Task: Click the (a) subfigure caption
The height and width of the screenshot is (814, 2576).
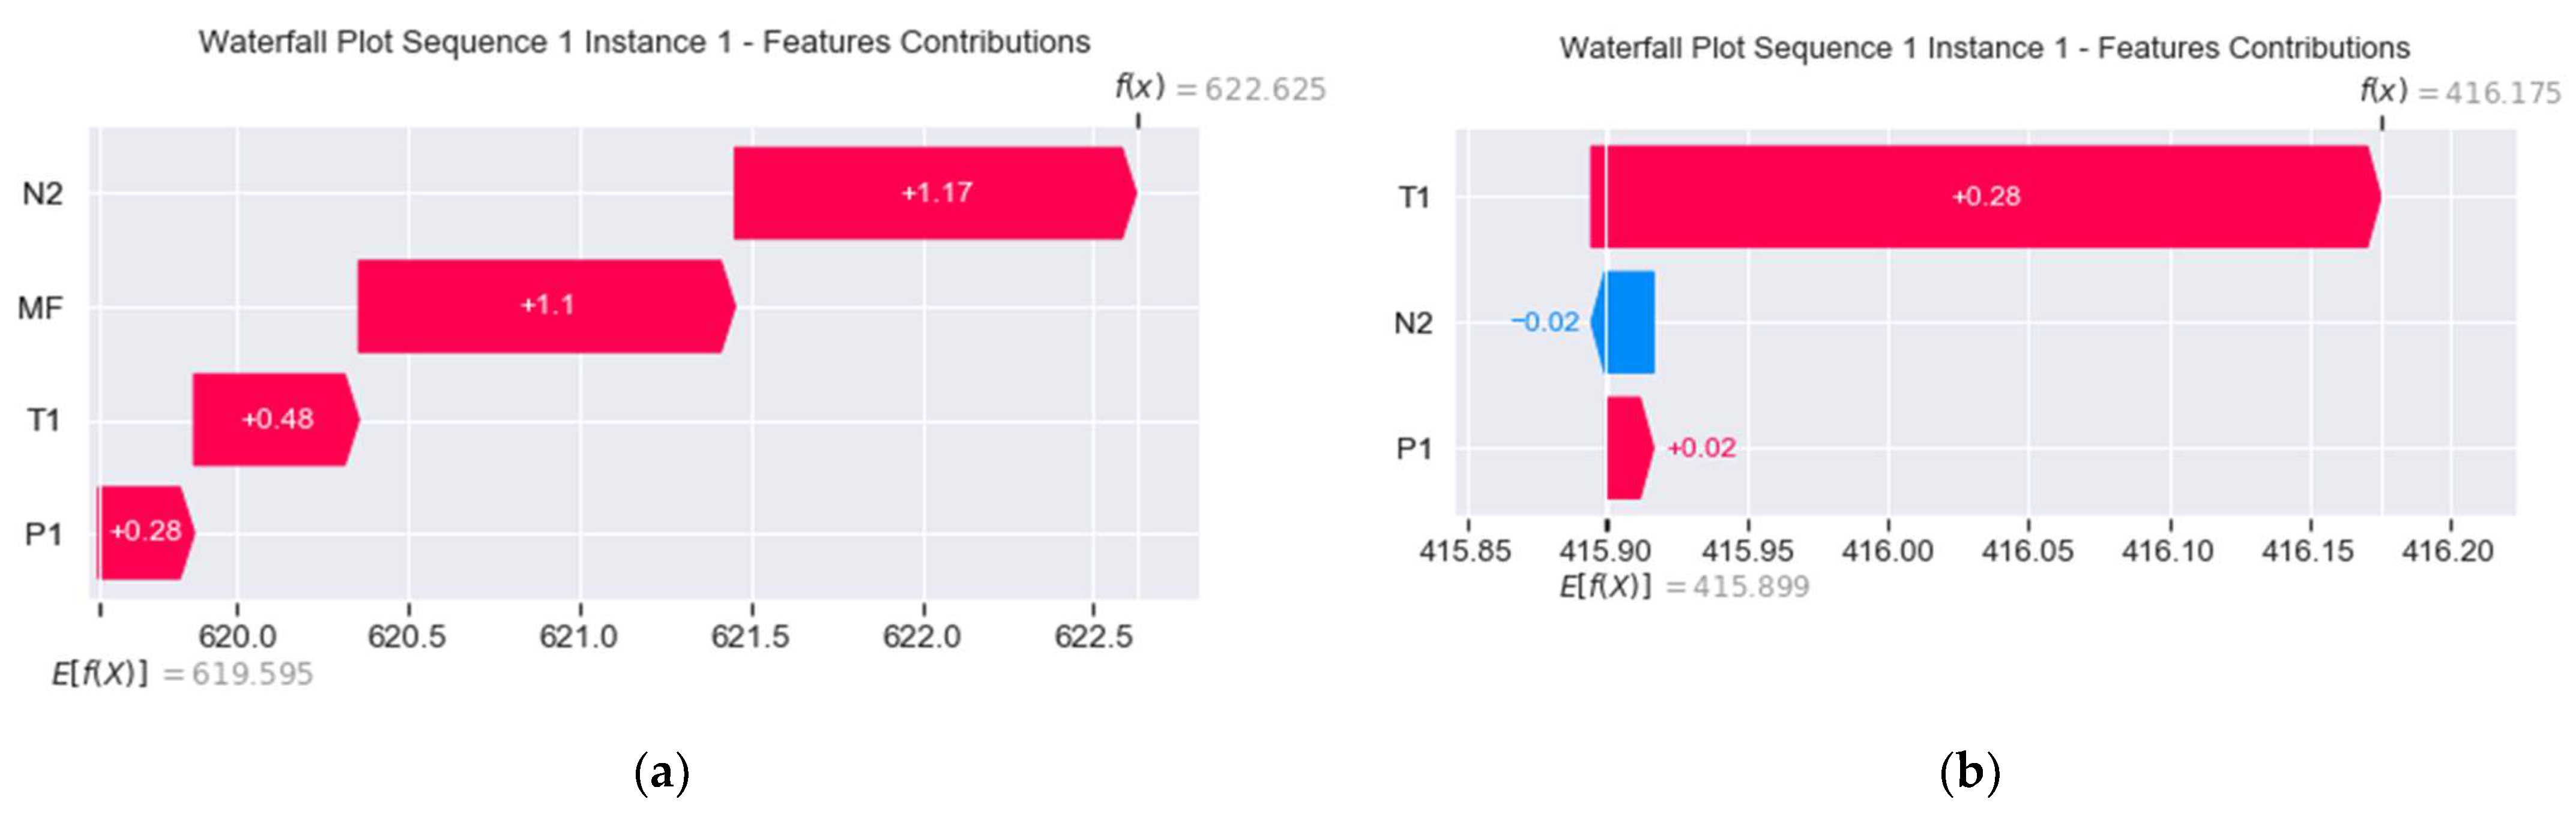Action: tap(661, 773)
